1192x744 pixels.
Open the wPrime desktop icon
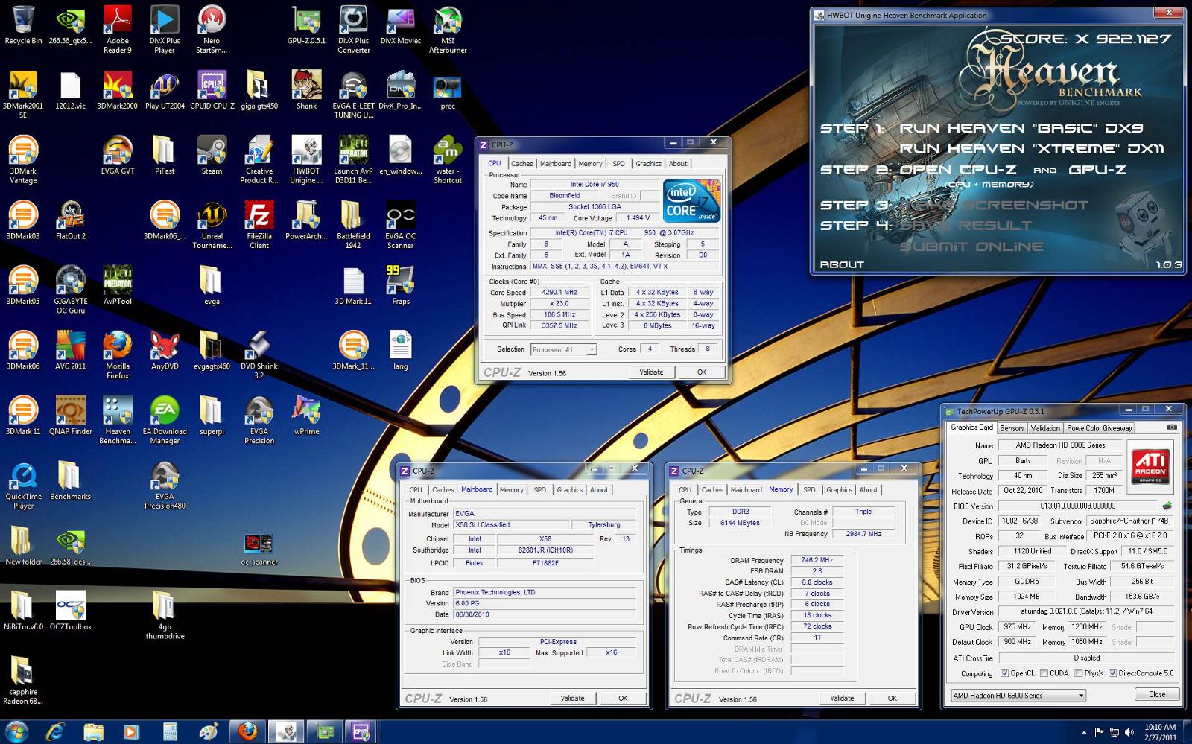[306, 416]
